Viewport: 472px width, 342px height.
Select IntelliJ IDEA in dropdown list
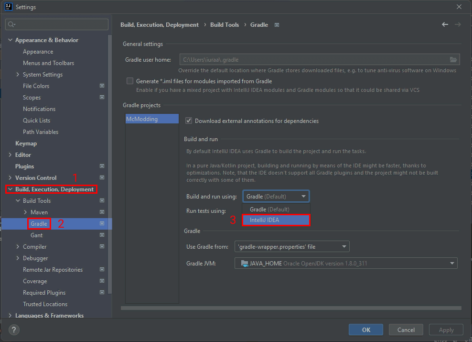tap(276, 220)
